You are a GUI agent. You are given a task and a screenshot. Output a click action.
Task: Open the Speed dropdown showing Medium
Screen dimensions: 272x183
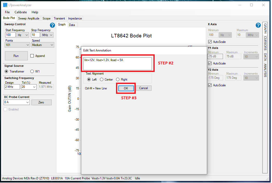tap(43, 45)
